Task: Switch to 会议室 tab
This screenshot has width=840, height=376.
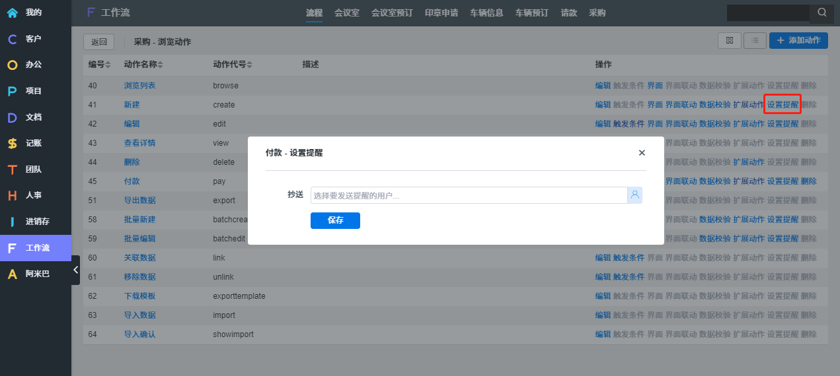Action: click(x=347, y=13)
